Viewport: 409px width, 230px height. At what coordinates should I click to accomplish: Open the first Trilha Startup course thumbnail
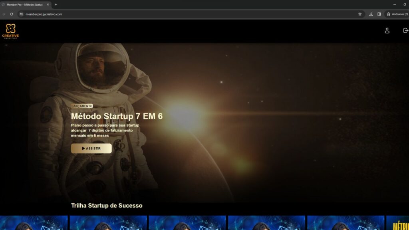click(34, 223)
